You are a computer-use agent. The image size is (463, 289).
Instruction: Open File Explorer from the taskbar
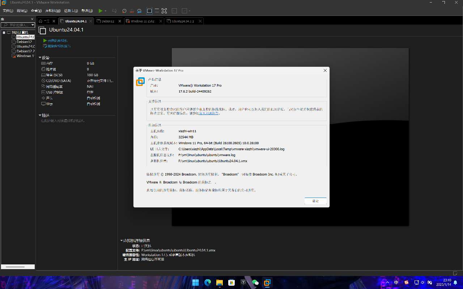(x=219, y=282)
